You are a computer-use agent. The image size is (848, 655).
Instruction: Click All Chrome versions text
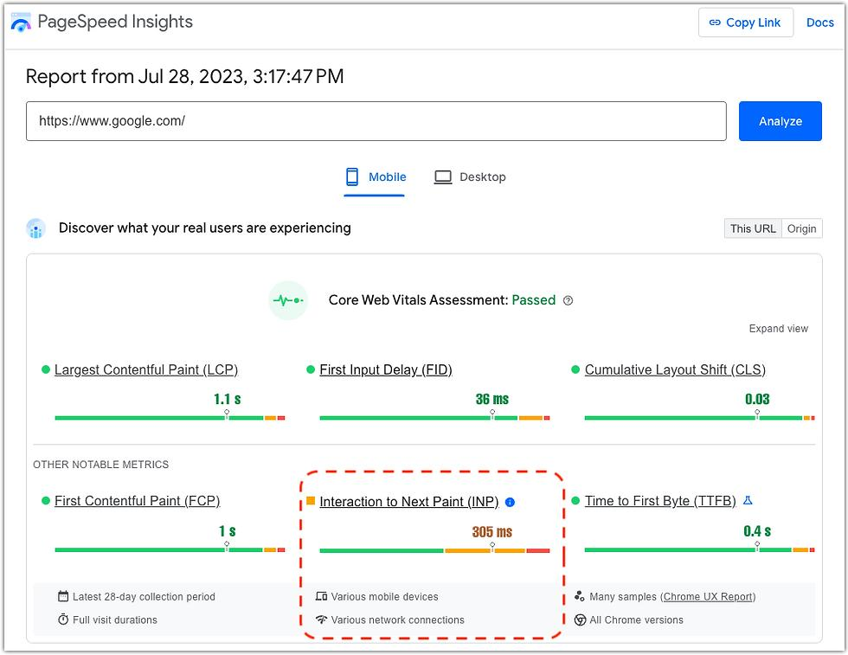(636, 620)
